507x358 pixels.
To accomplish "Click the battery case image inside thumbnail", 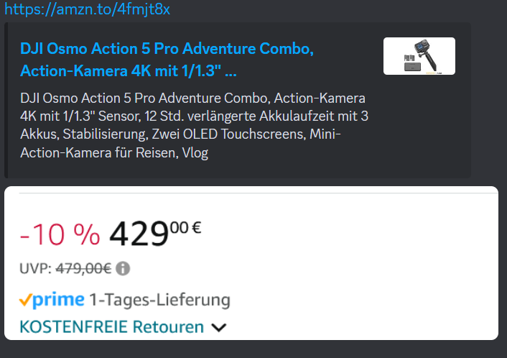I will [413, 67].
